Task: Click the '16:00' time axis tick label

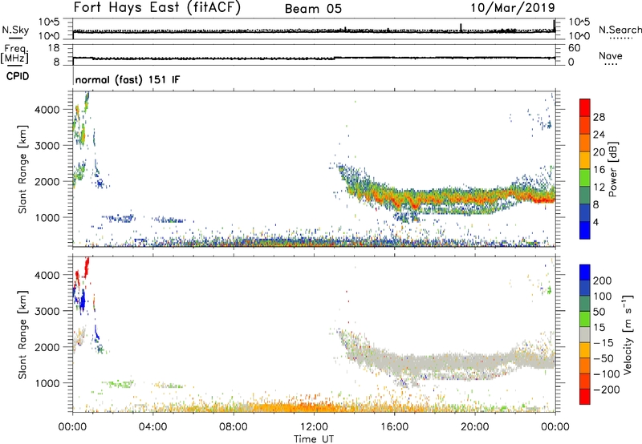Action: (394, 427)
